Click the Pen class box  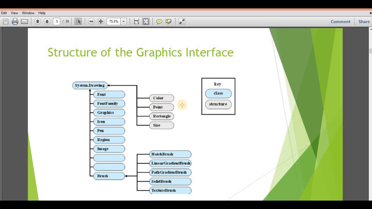tap(109, 131)
